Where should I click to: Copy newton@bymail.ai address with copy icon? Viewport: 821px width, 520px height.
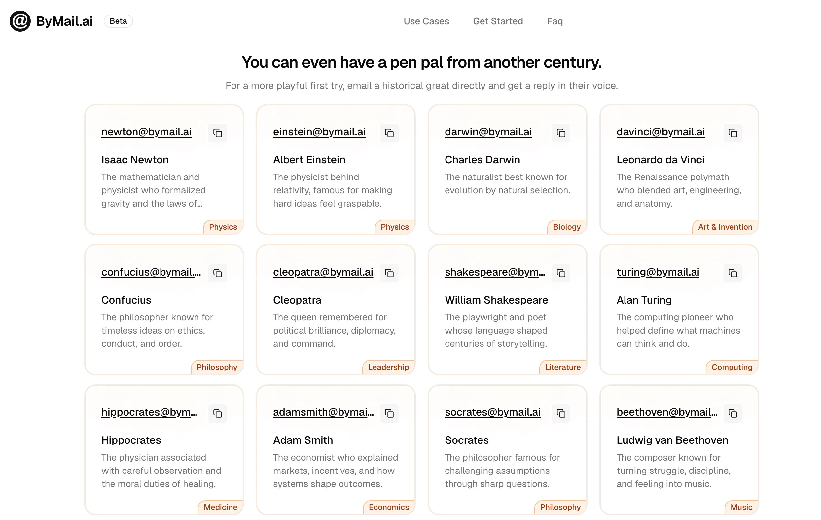point(218,133)
